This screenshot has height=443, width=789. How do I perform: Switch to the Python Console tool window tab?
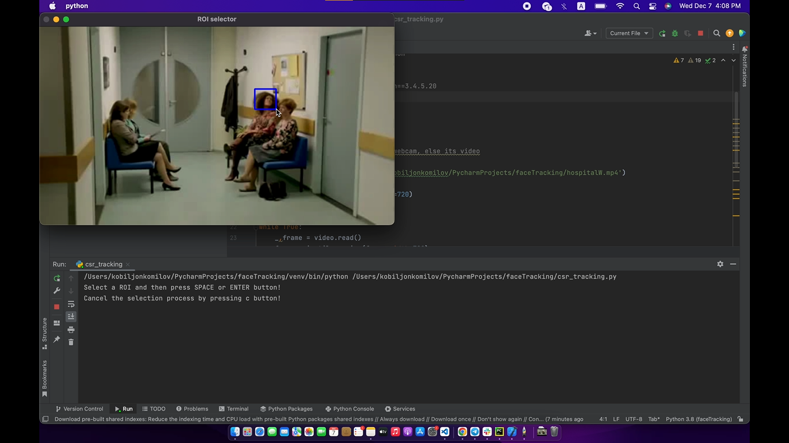pyautogui.click(x=349, y=408)
